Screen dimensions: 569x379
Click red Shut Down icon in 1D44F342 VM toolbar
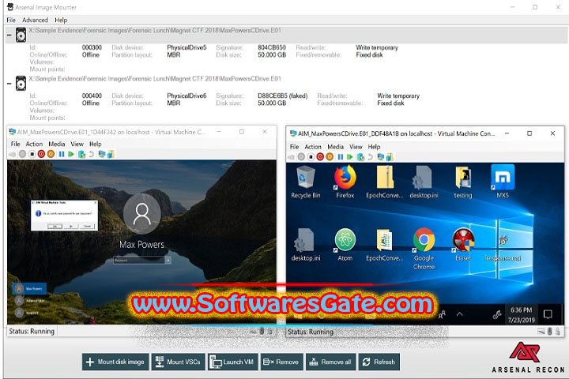coord(41,154)
